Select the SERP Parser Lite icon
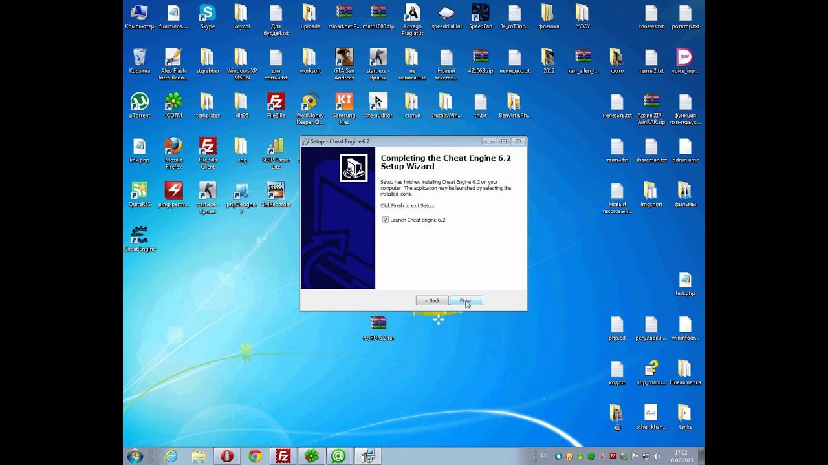 coord(276,153)
